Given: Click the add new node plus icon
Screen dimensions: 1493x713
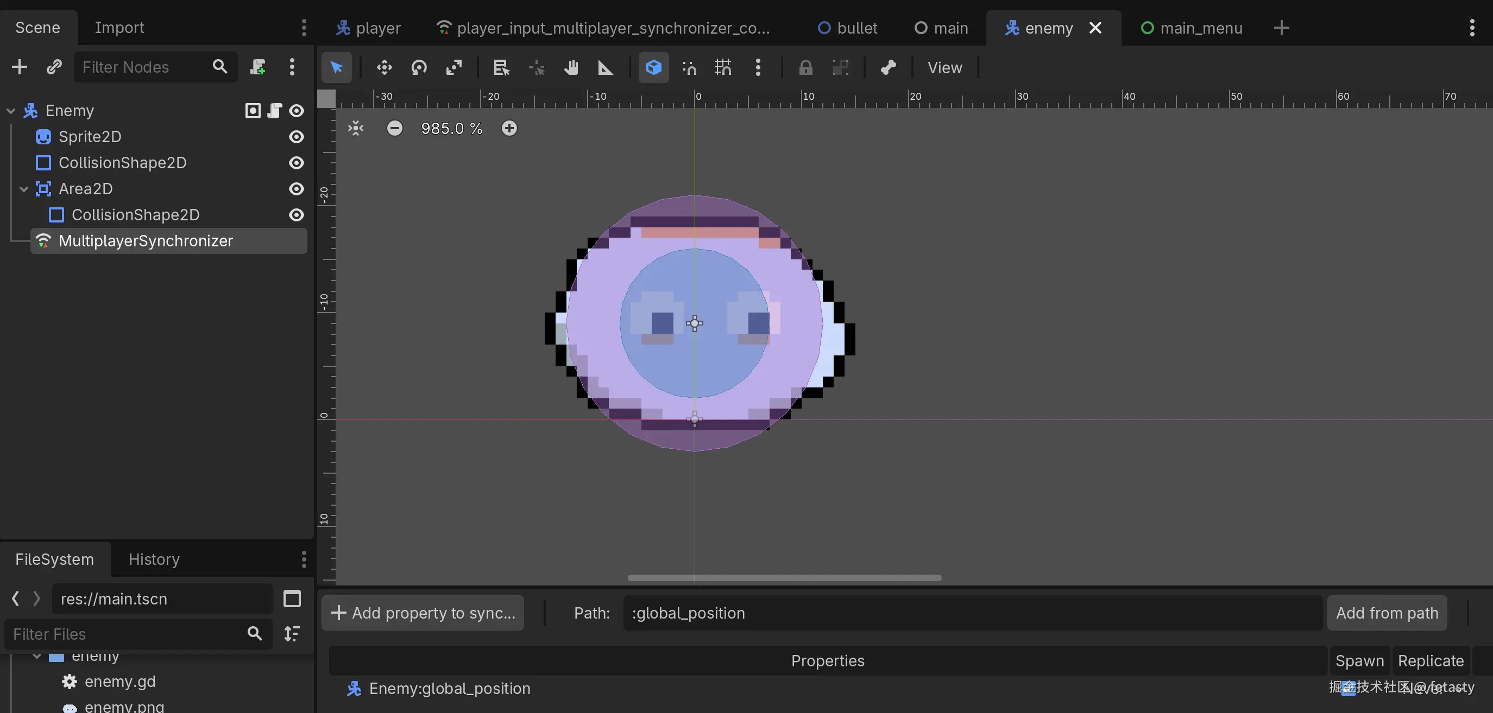Looking at the screenshot, I should [19, 67].
